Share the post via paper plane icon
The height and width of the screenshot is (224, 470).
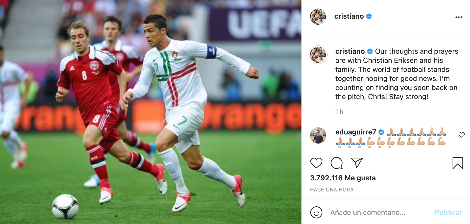[357, 163]
